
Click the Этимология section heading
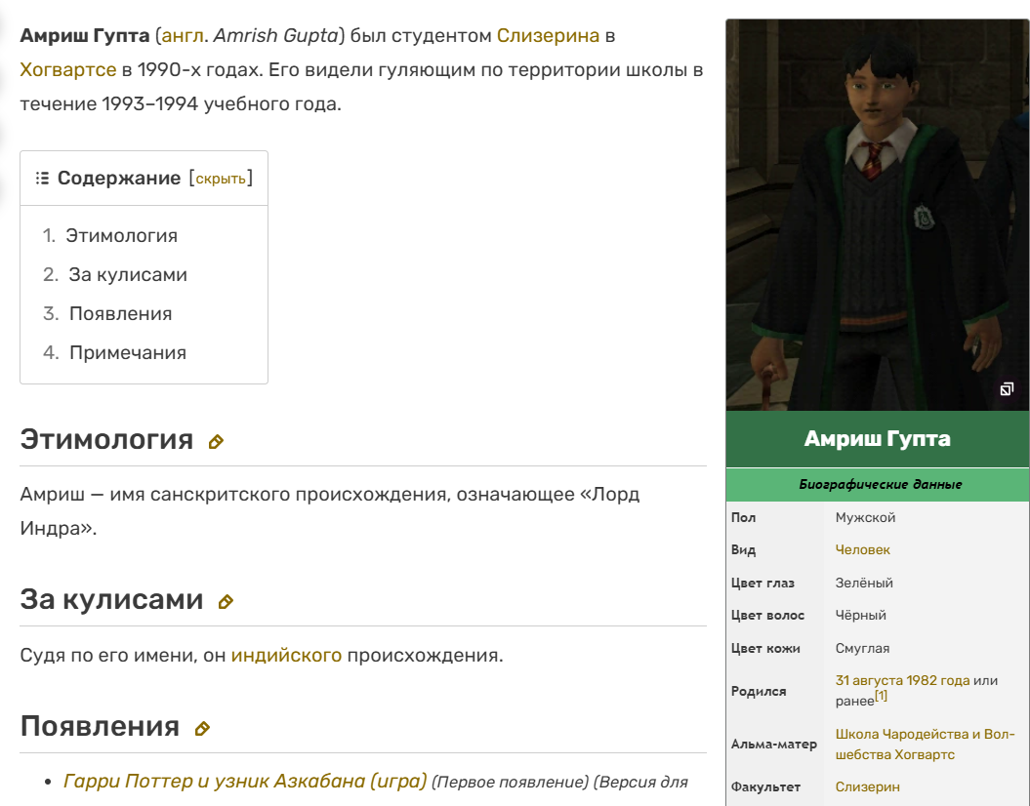coord(106,439)
